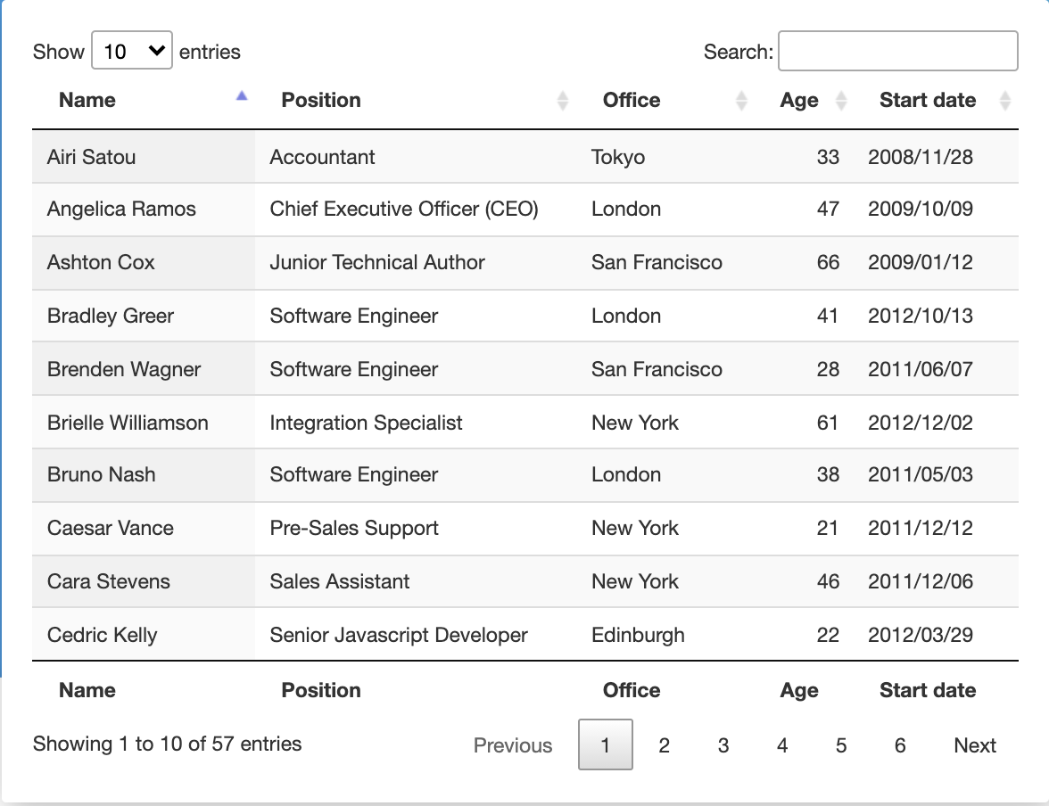
Task: Select the Airi Satou row
Action: click(x=357, y=156)
